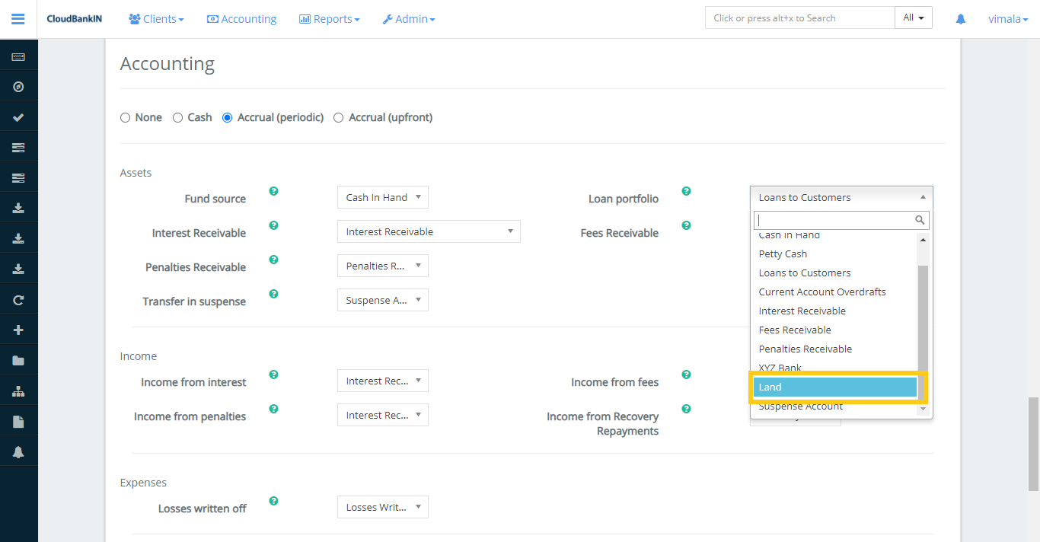Open the Reports menu
1040x542 pixels.
329,18
